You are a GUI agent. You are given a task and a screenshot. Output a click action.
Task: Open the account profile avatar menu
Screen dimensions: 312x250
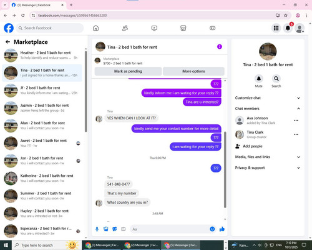click(300, 28)
